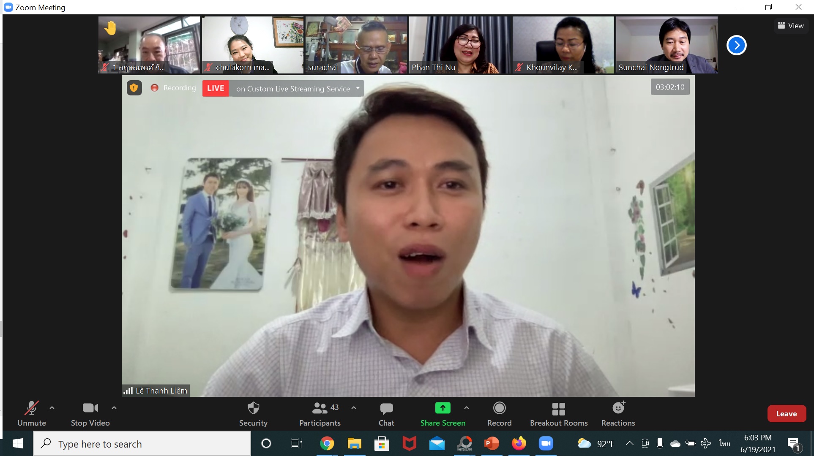
Task: Select Sunchai Nongtrud video thumbnail
Action: (667, 45)
